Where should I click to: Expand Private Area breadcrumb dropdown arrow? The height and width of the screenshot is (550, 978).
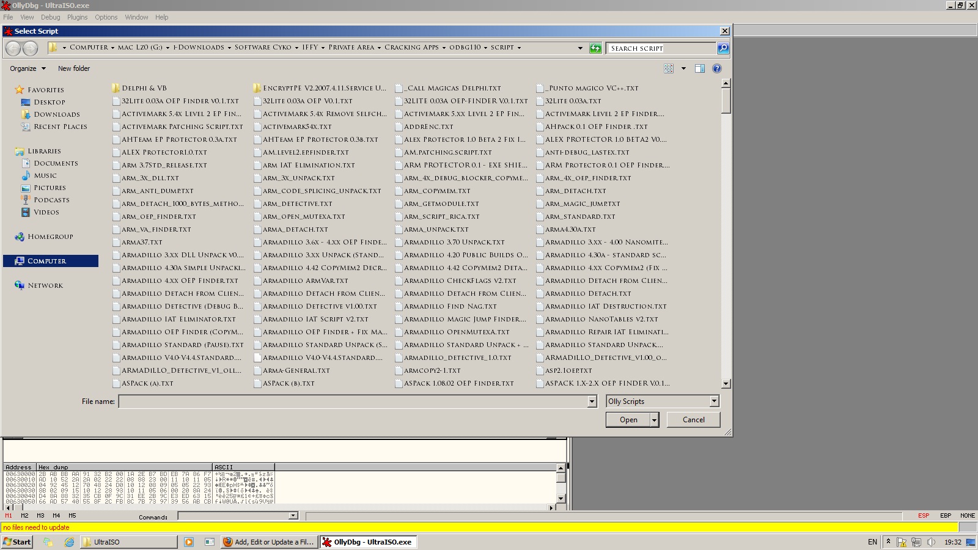(379, 48)
